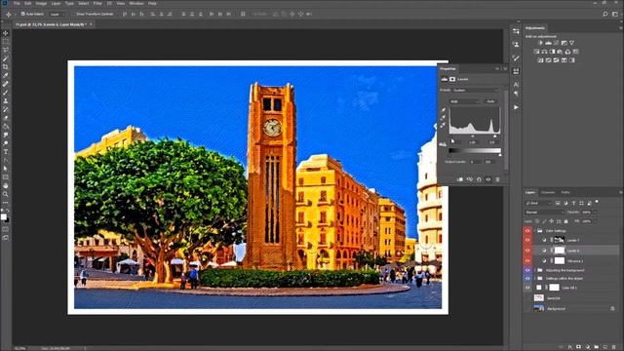
Task: Click the white point eyedropper in Properties
Action: tap(443, 125)
